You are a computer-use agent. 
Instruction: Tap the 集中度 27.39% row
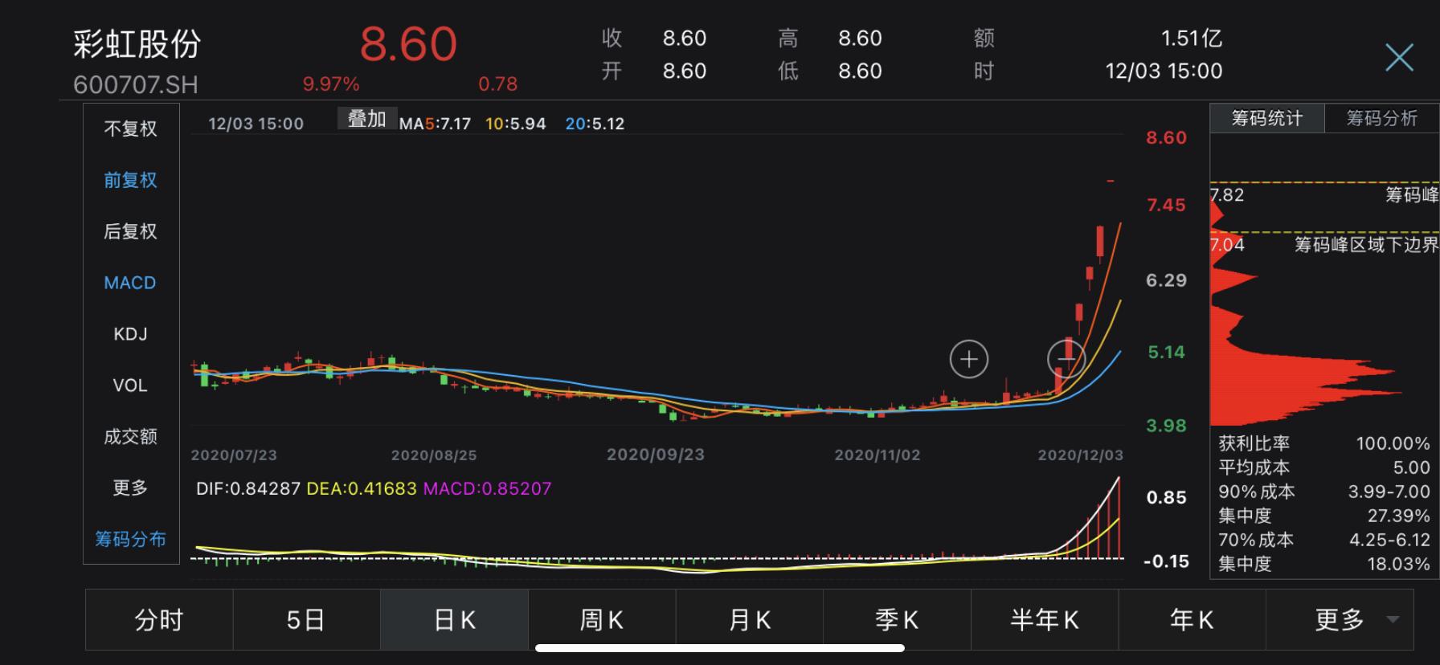tap(1324, 516)
